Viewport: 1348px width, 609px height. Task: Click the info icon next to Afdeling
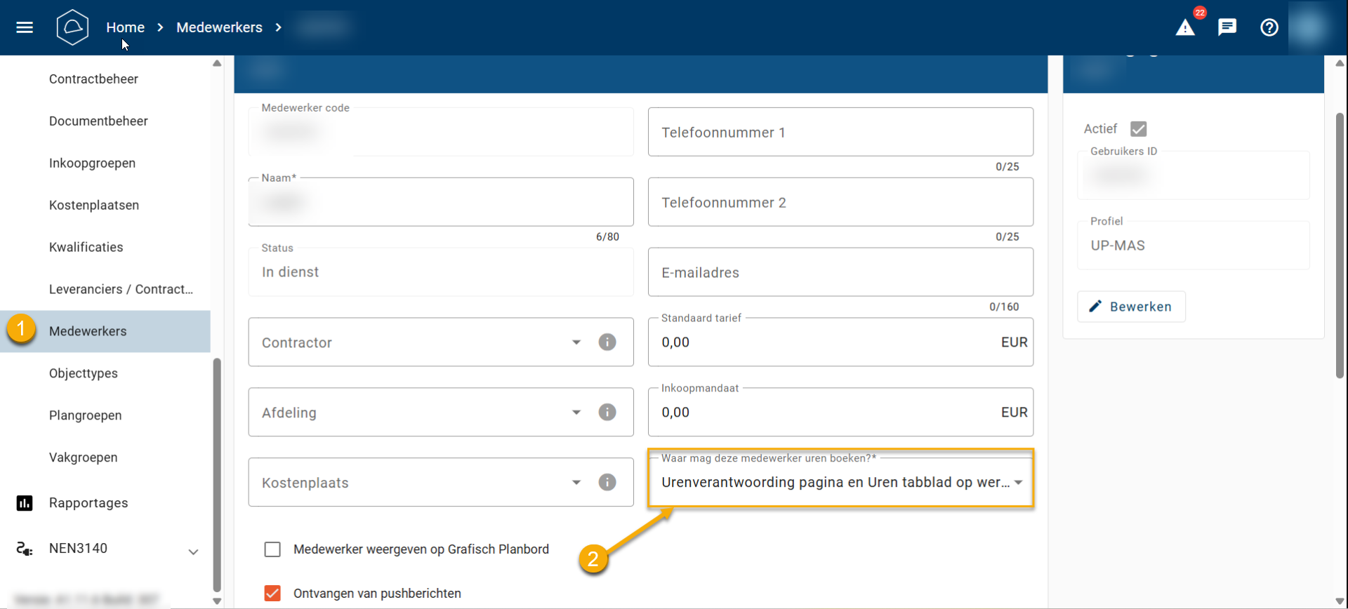pos(607,413)
